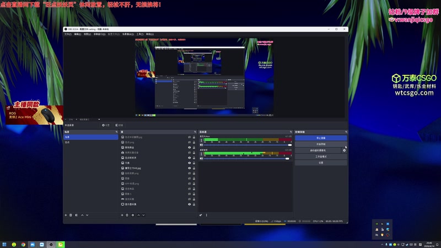The height and width of the screenshot is (248, 441).
Task: Show the 钻粉进群.png source via eye icon
Action: pos(189,173)
